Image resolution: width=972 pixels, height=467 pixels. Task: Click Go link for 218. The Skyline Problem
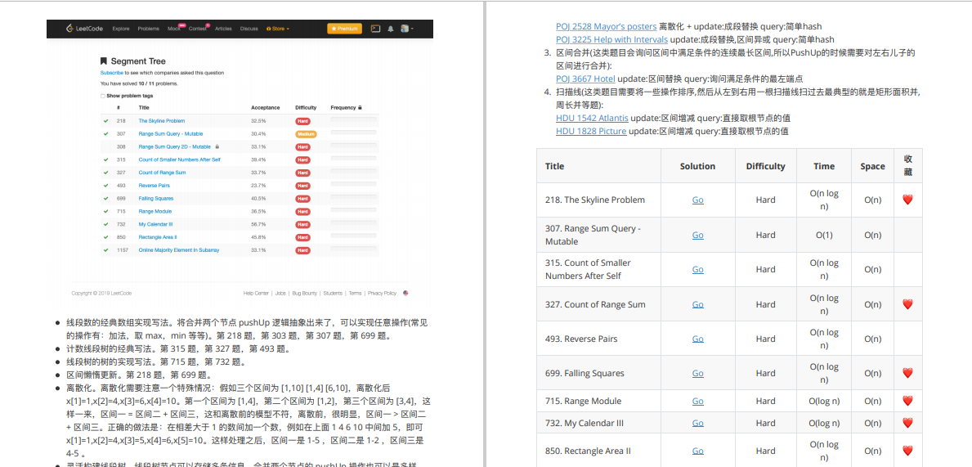point(697,200)
